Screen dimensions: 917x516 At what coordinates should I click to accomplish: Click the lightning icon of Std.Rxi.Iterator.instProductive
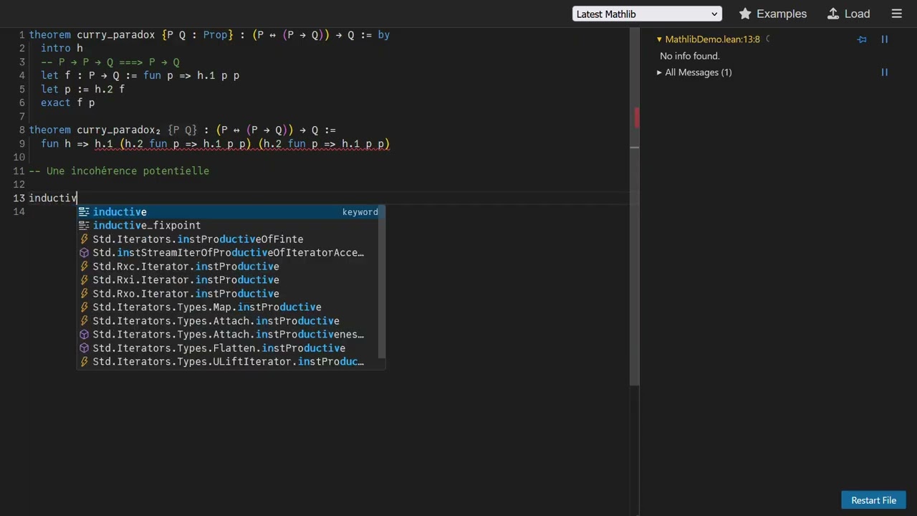click(x=84, y=280)
